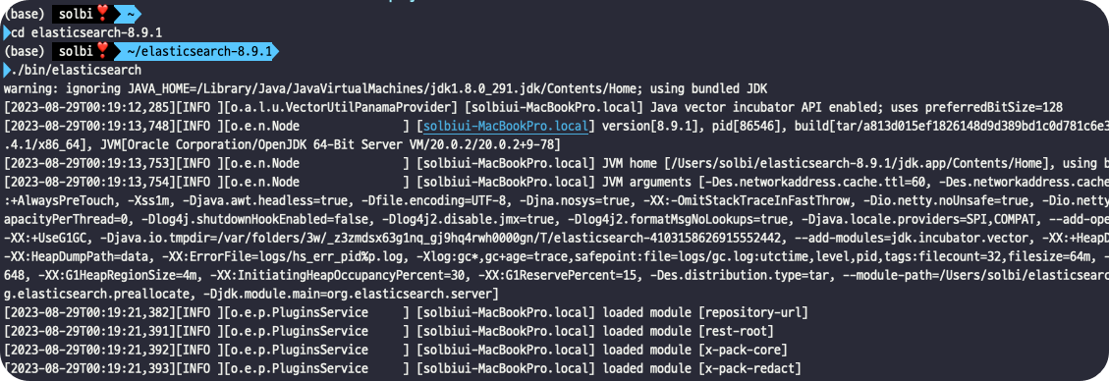The width and height of the screenshot is (1109, 381).
Task: Click 'loaded module [x-pack-core]' text
Action: point(694,350)
